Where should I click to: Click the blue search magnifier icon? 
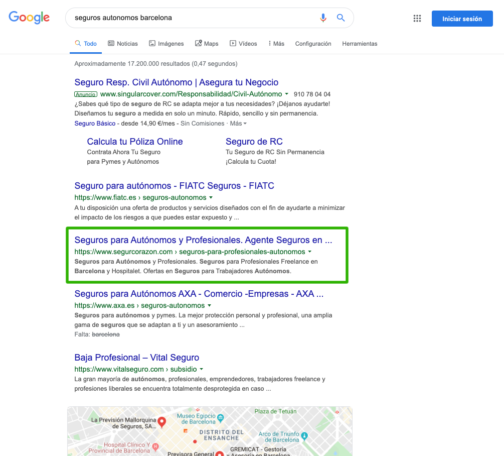(341, 18)
